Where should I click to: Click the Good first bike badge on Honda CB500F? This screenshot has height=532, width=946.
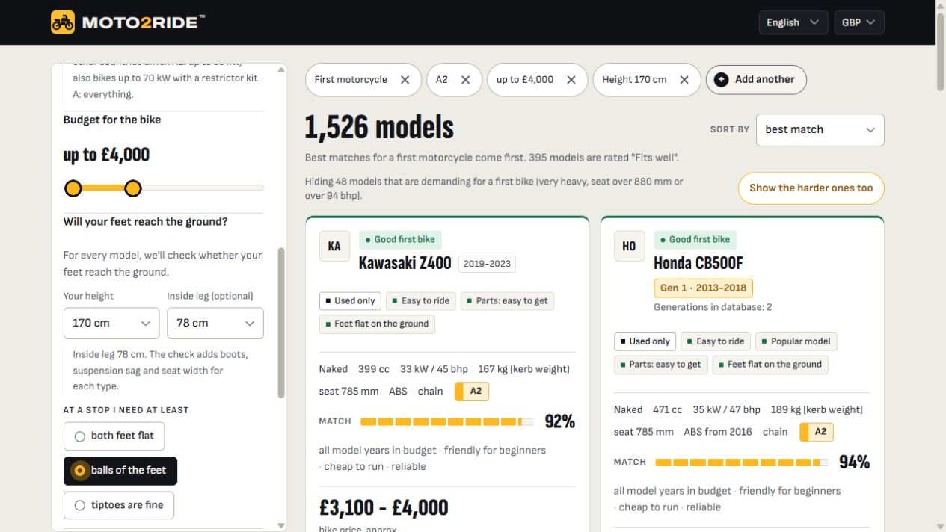click(x=695, y=240)
